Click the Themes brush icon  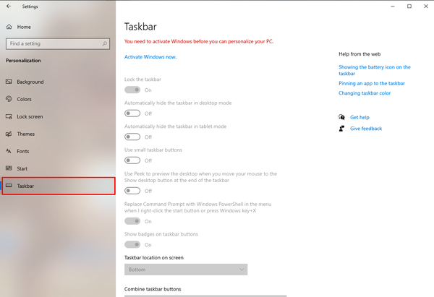(9, 134)
